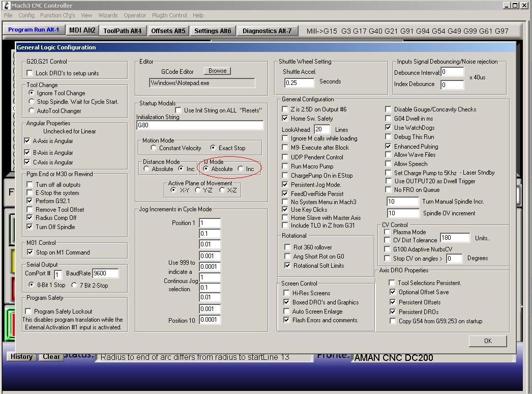532x394 pixels.
Task: Enable Hi-Res Screens checkbox
Action: point(286,293)
